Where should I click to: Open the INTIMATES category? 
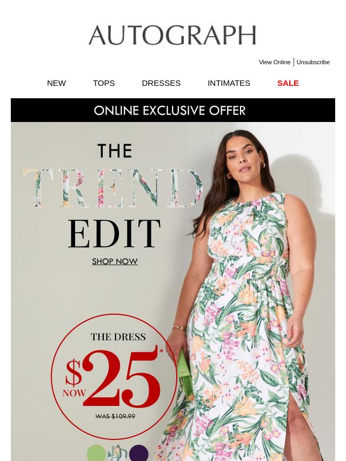coord(229,83)
